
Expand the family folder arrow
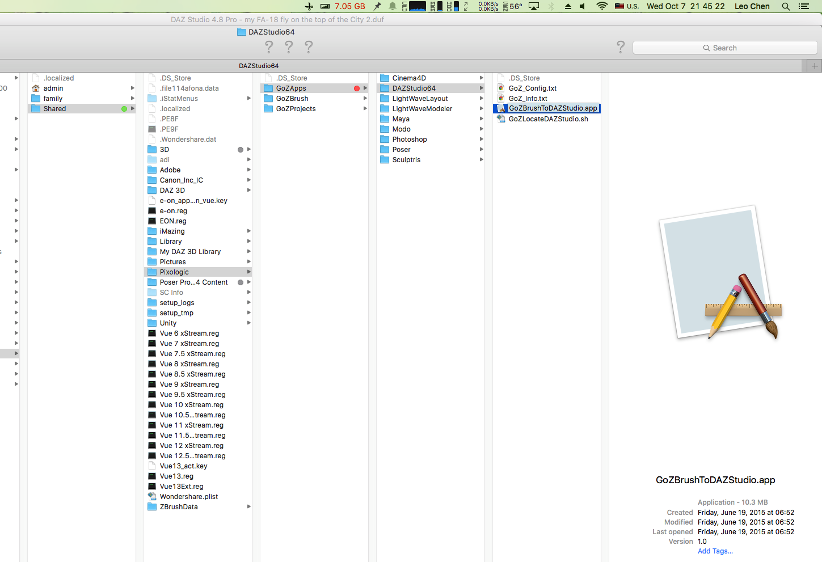coord(132,98)
